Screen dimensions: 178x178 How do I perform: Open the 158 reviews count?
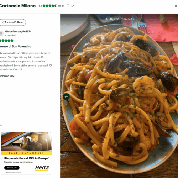click(x=61, y=6)
